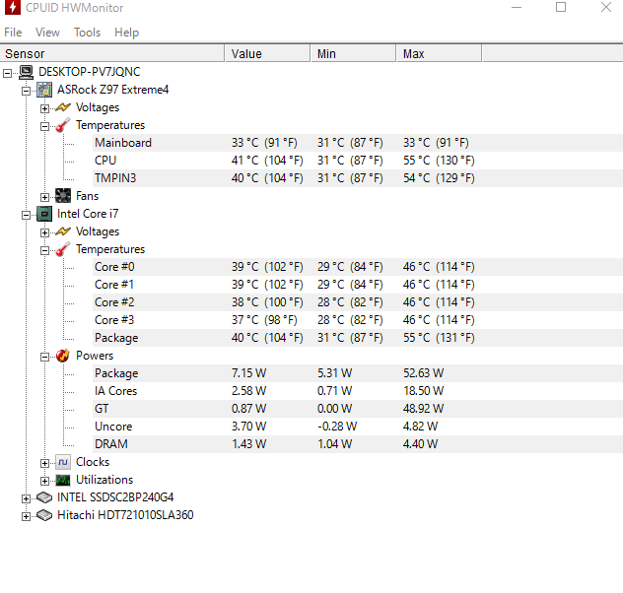The image size is (623, 593).
Task: Expand Voltages under ASRock Z97 Extreme4
Action: pos(45,108)
